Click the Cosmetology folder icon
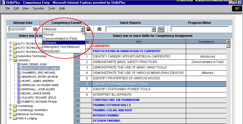This screenshot has width=243, height=124. 15,106
